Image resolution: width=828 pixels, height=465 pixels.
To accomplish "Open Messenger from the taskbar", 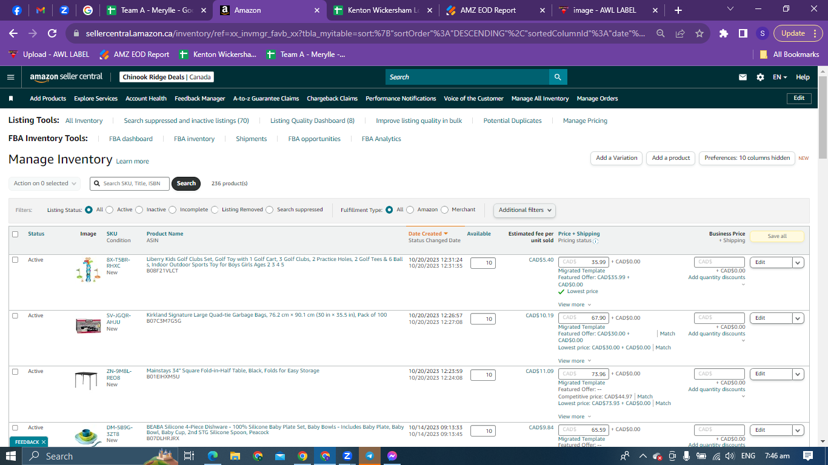I will point(392,456).
